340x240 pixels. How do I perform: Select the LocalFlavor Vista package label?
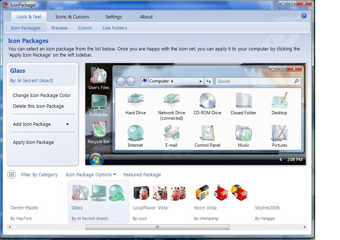pyautogui.click(x=150, y=208)
